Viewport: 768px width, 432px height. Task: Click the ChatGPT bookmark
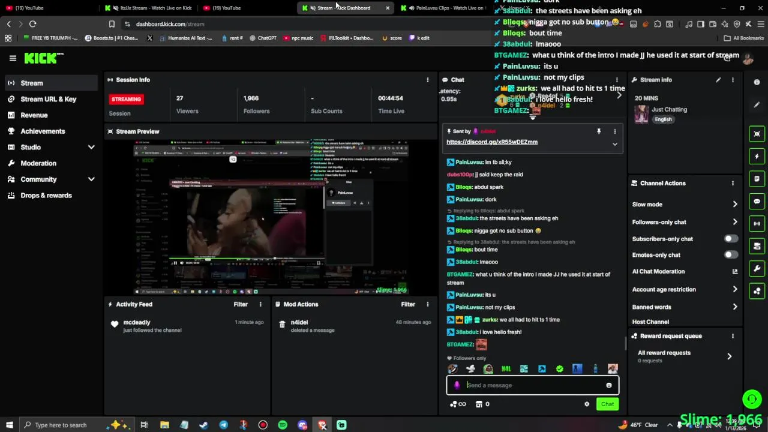[x=262, y=38]
